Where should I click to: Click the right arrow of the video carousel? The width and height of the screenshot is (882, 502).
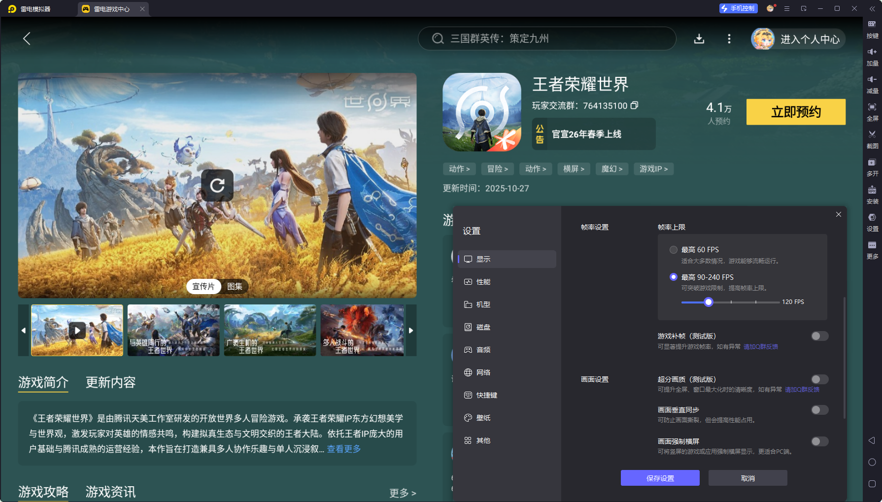pos(410,330)
